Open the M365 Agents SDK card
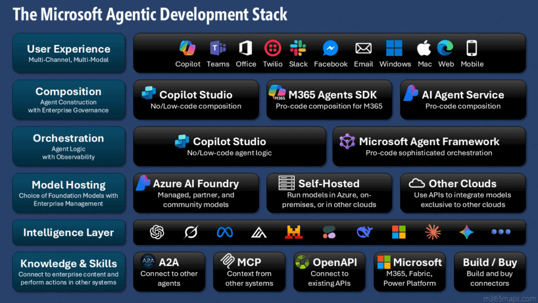 click(329, 100)
